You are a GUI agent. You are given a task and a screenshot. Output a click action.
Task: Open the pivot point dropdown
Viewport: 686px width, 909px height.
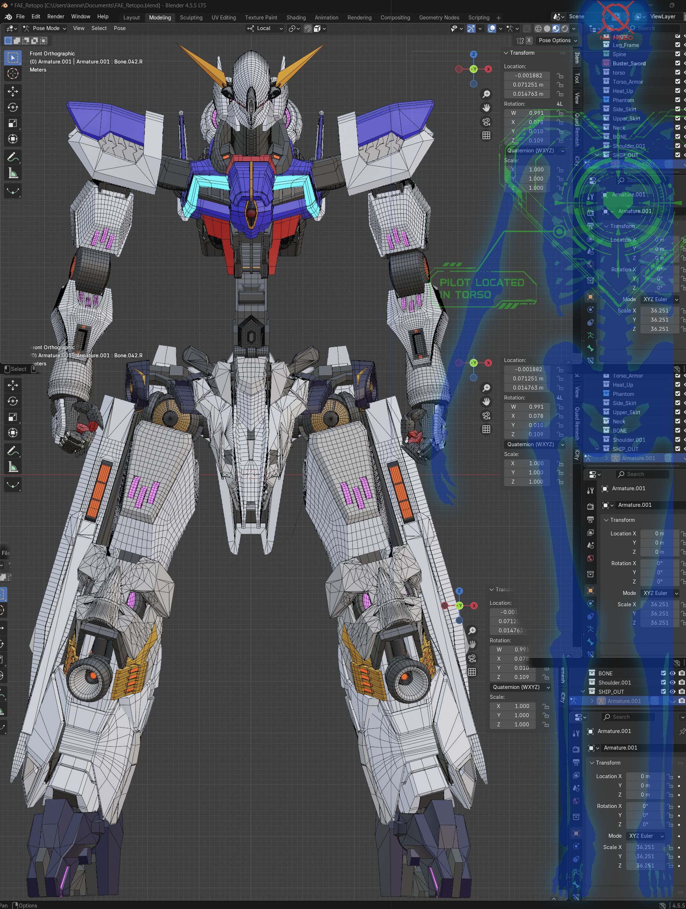295,28
